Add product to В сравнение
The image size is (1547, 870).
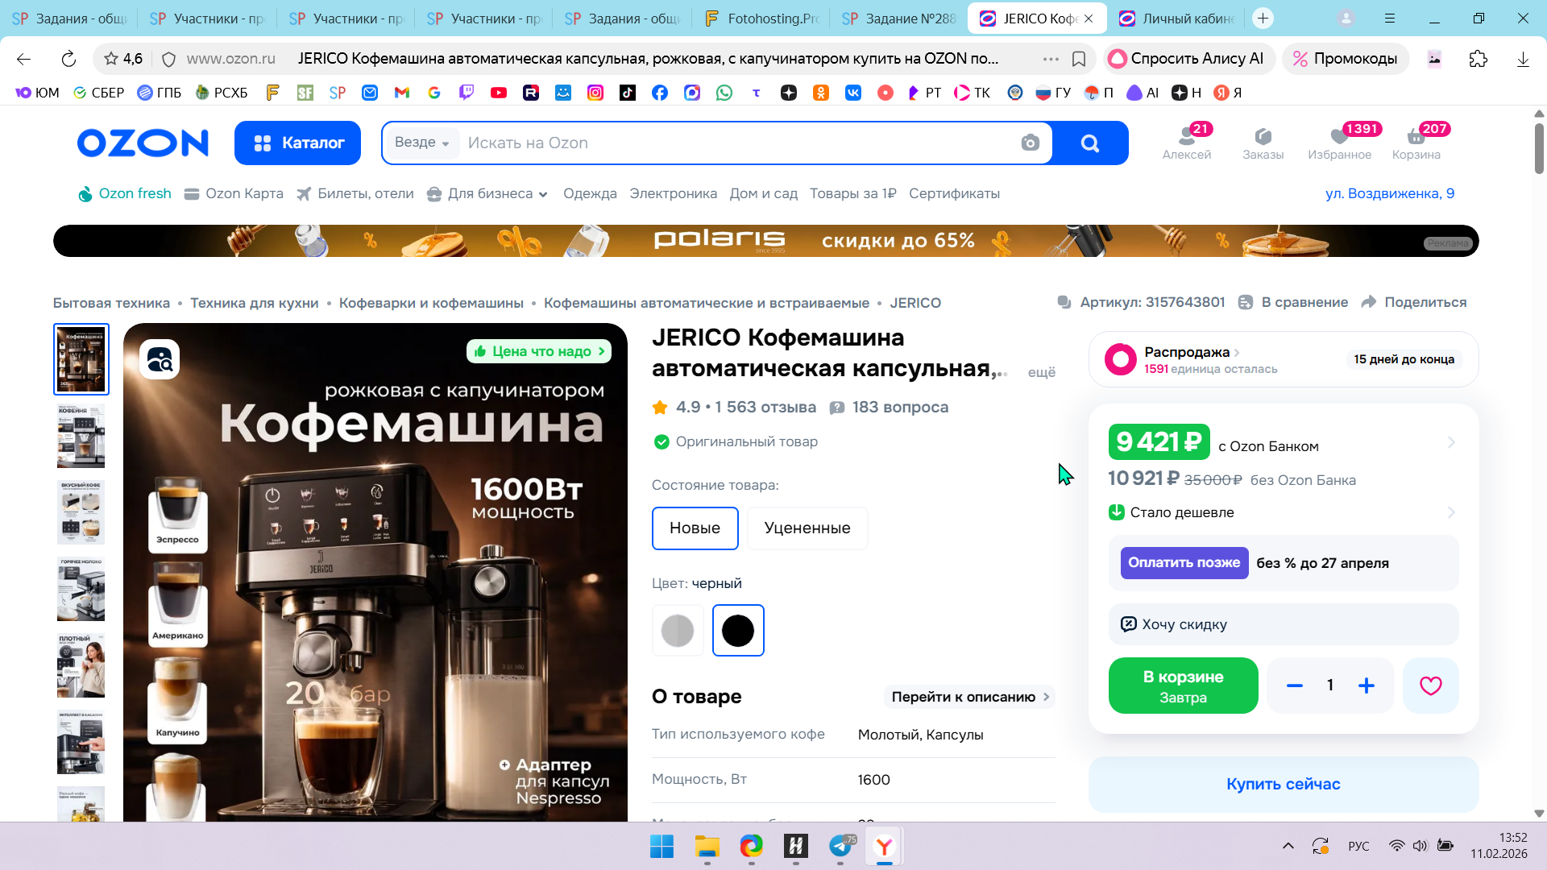point(1292,302)
